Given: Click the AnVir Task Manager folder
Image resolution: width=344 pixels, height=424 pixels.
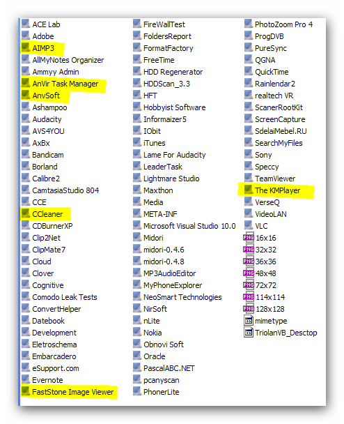Looking at the screenshot, I should click(60, 84).
